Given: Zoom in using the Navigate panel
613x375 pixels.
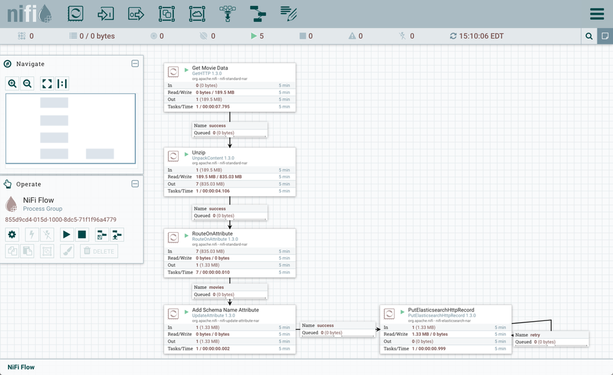Looking at the screenshot, I should (x=12, y=84).
